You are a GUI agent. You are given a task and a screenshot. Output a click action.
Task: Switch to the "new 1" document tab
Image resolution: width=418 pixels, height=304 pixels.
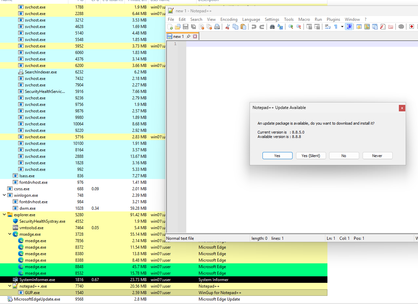[x=178, y=37]
